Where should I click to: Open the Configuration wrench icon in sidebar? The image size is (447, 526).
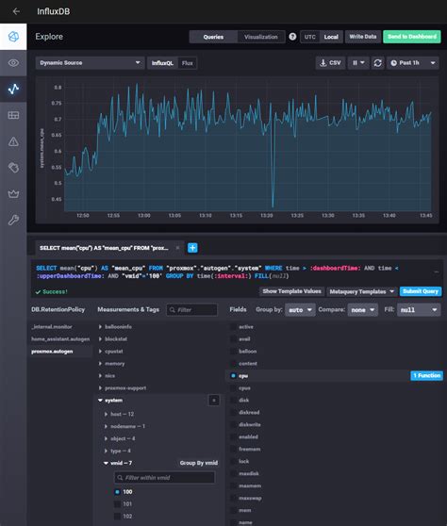point(13,220)
